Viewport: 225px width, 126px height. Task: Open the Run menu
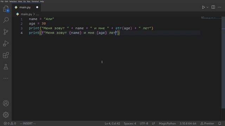(29, 1)
